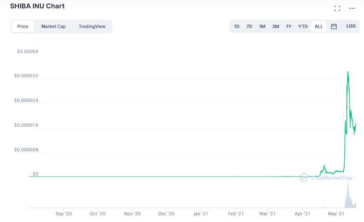
Task: Click the Mar '21 date label
Action: [267, 214]
